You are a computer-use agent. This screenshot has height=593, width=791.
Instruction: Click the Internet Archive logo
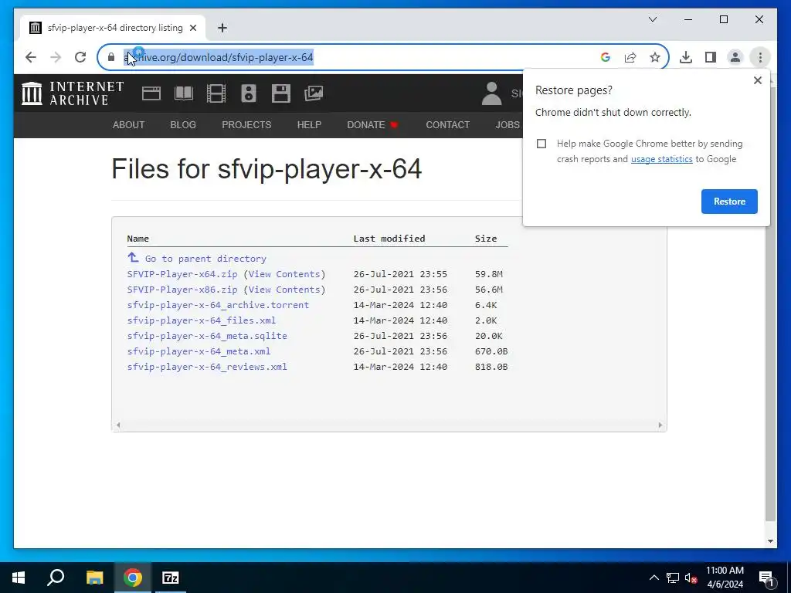coord(73,93)
